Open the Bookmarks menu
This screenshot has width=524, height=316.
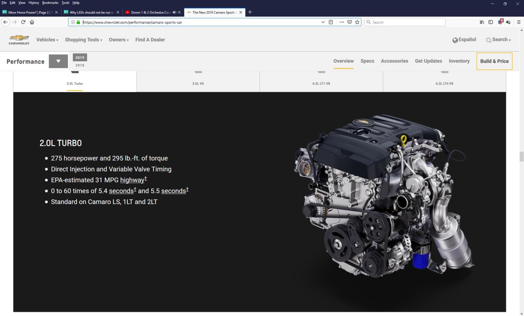tap(50, 2)
